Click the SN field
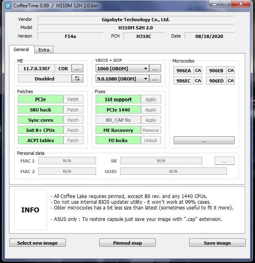This screenshot has height=263, width=255. 161,160
